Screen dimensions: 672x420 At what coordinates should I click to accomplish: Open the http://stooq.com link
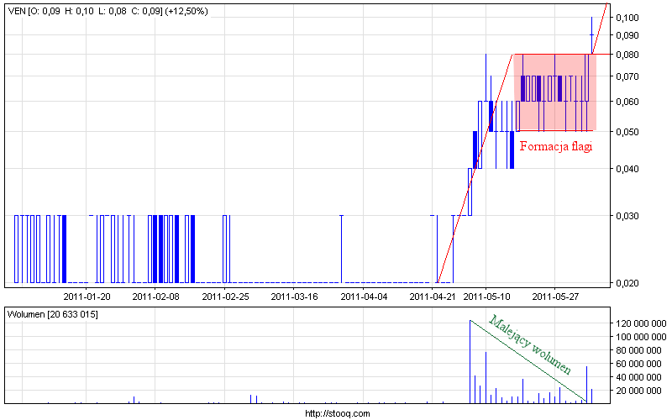coord(336,413)
